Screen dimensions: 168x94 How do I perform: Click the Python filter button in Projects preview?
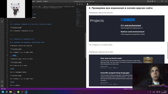[x=132, y=20]
